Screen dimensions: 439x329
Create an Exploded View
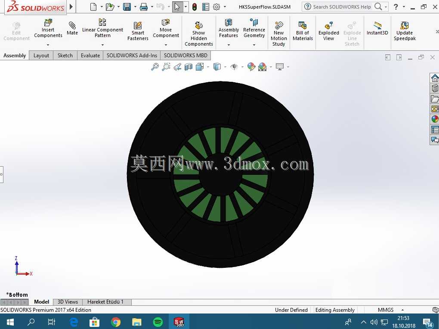(x=329, y=31)
